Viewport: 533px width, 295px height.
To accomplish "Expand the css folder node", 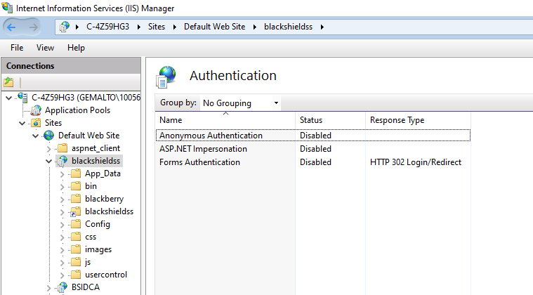I will pyautogui.click(x=62, y=237).
